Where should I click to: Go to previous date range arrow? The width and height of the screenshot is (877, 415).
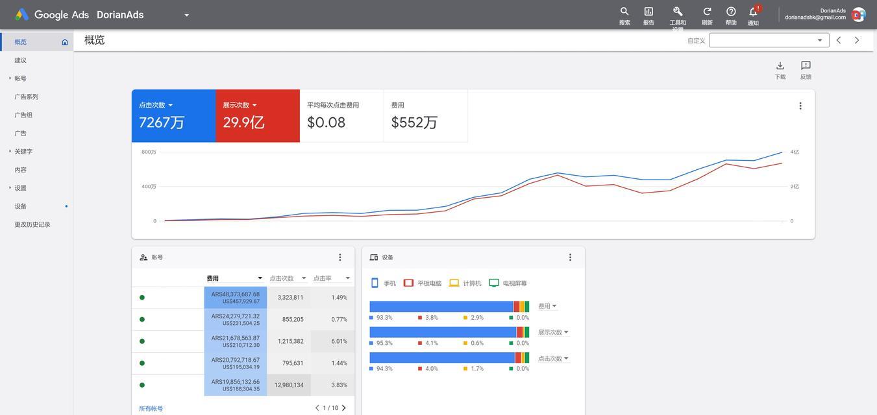pos(839,40)
